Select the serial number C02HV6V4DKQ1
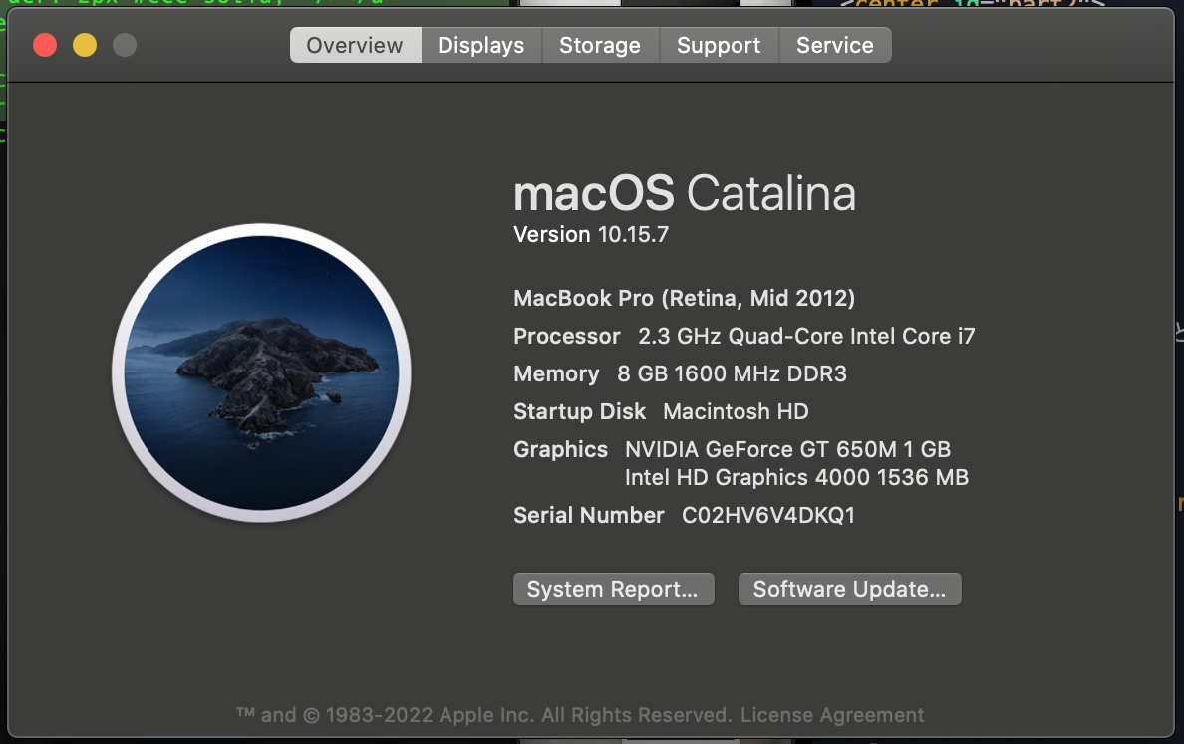This screenshot has width=1184, height=744. (768, 515)
